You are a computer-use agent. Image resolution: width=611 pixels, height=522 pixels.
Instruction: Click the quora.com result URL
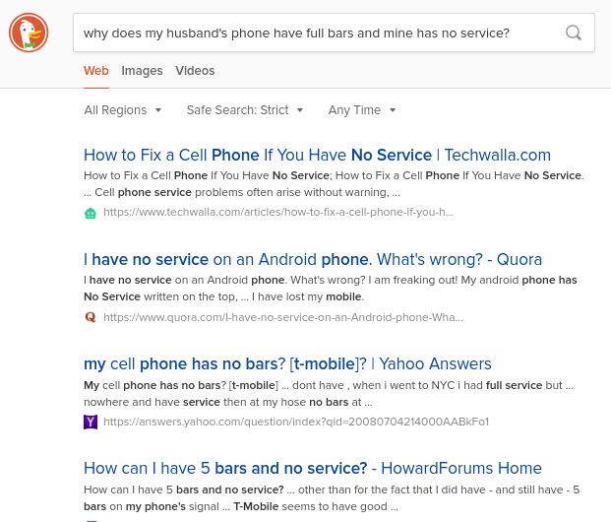pos(283,317)
